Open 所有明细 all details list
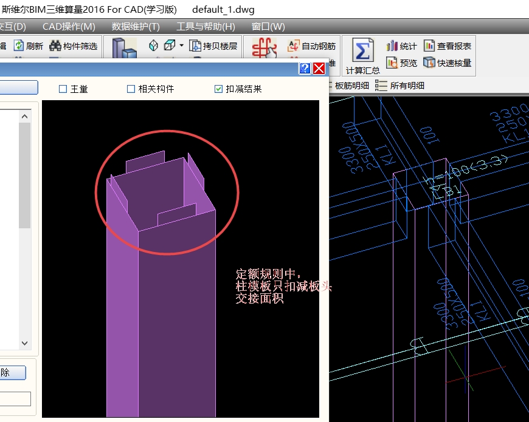 coord(399,86)
